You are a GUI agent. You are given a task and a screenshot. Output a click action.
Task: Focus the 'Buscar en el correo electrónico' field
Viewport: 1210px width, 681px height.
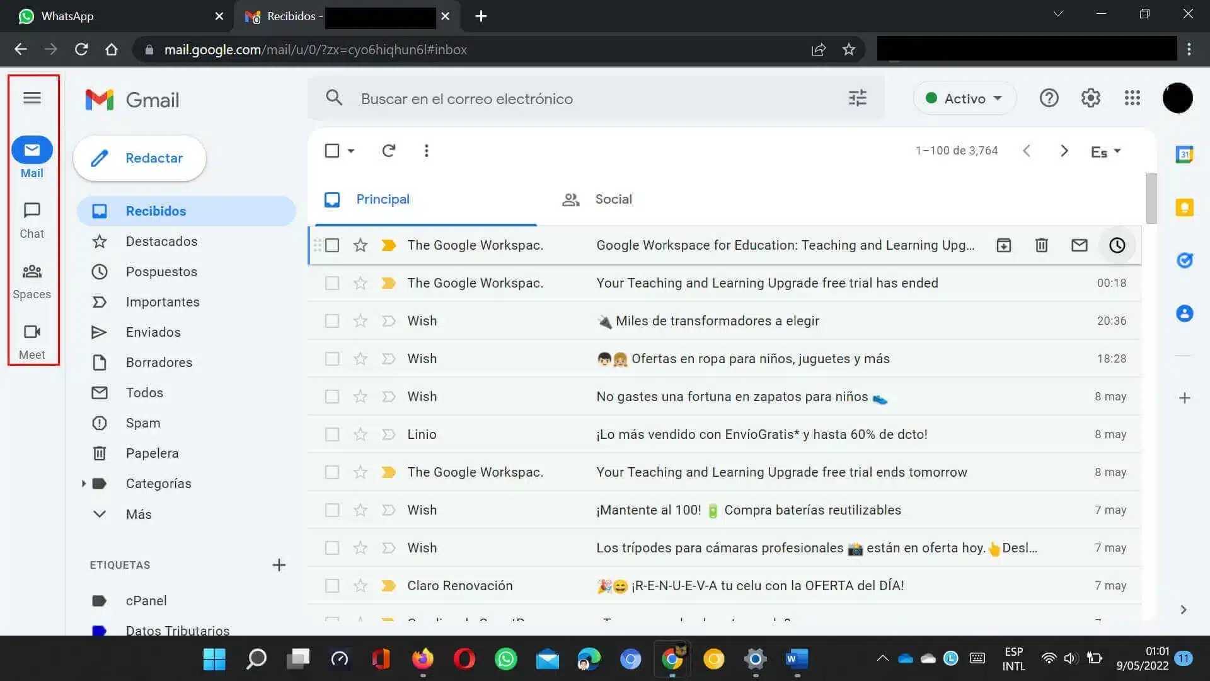596,98
